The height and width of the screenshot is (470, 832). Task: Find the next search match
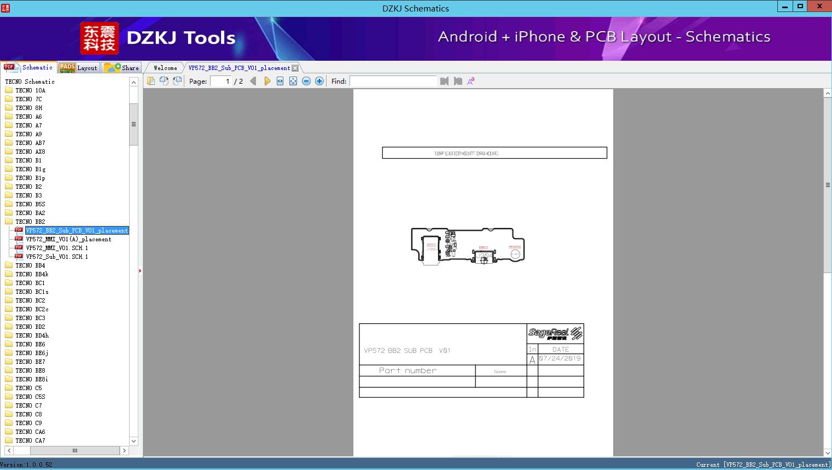pos(458,81)
